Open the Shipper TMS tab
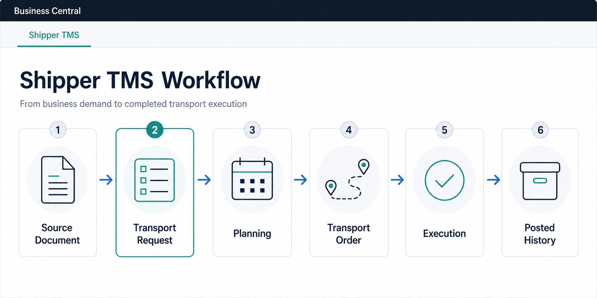Image resolution: width=597 pixels, height=298 pixels. pyautogui.click(x=54, y=35)
